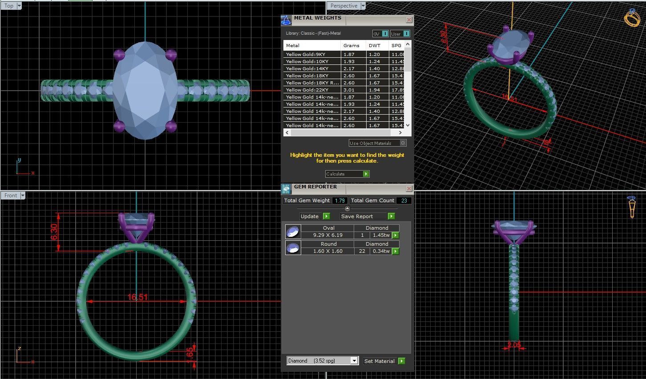
Task: Click the Round gem thumbnail icon
Action: point(292,247)
